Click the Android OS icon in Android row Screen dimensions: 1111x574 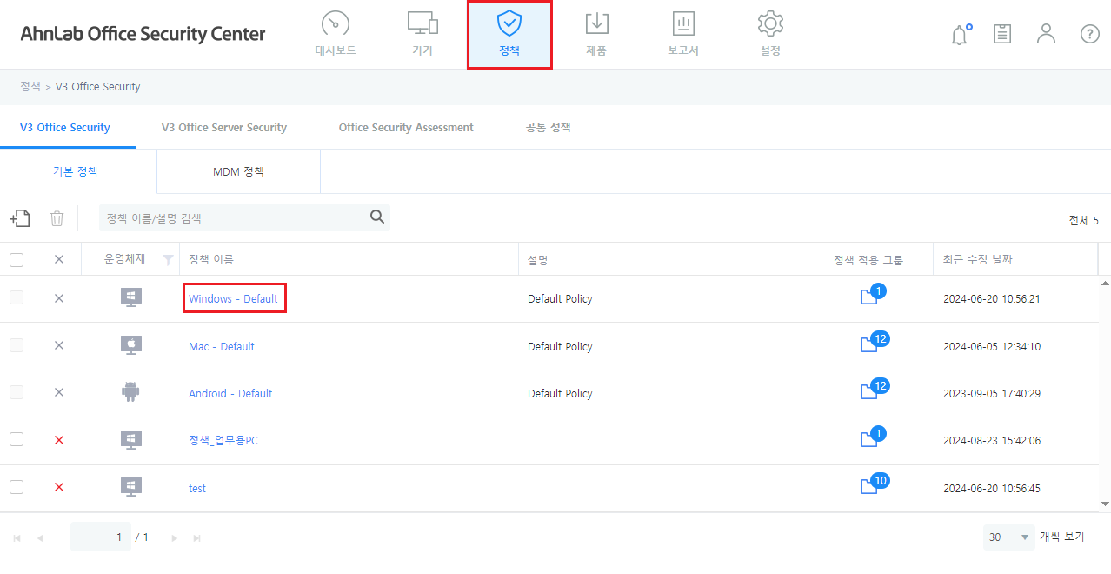[131, 392]
